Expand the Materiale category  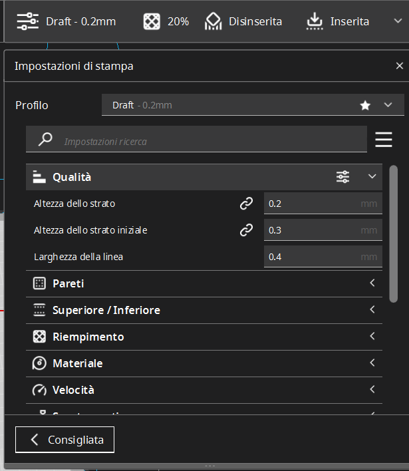(204, 364)
